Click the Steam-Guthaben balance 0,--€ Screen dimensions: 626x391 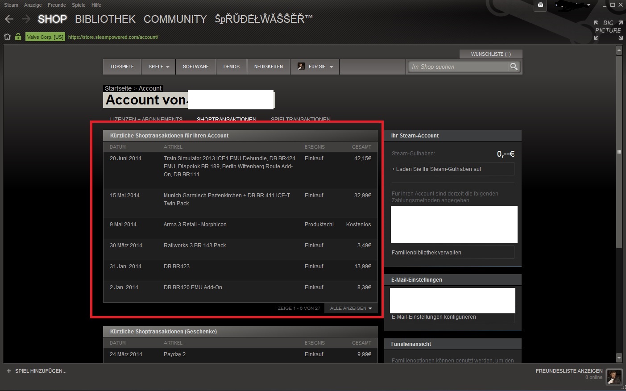coord(506,154)
